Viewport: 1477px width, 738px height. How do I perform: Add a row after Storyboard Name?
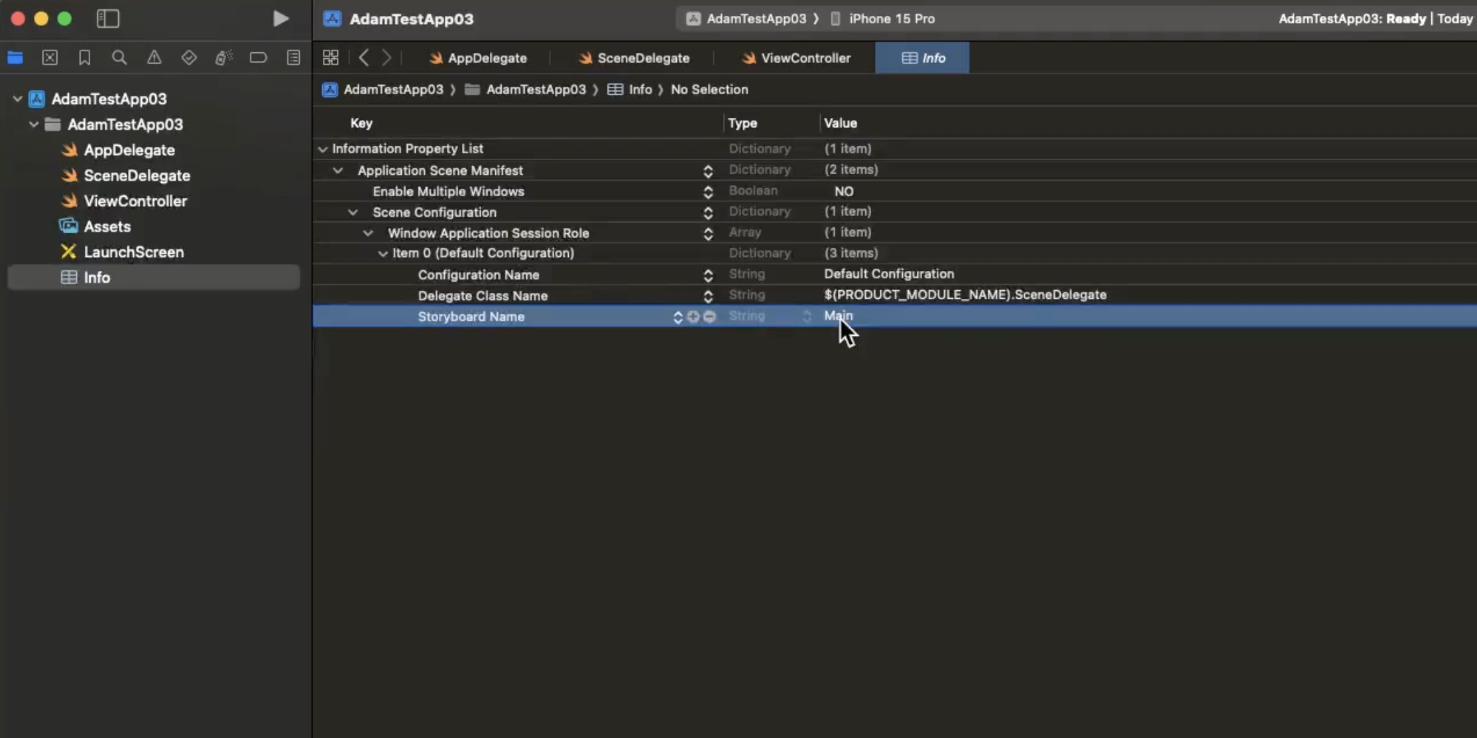(693, 317)
